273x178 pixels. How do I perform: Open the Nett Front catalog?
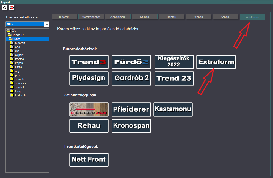pyautogui.click(x=89, y=160)
